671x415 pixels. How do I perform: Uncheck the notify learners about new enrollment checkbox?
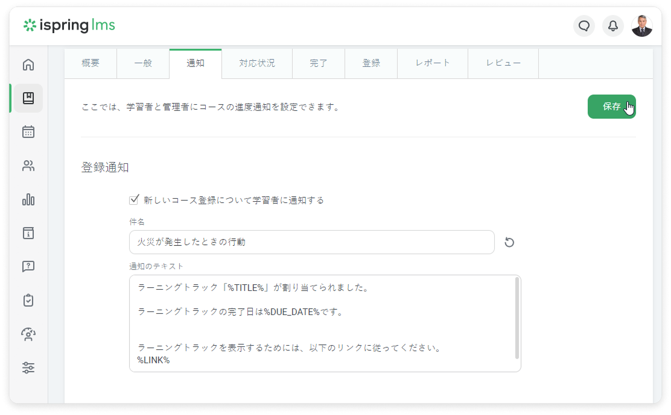coord(134,200)
